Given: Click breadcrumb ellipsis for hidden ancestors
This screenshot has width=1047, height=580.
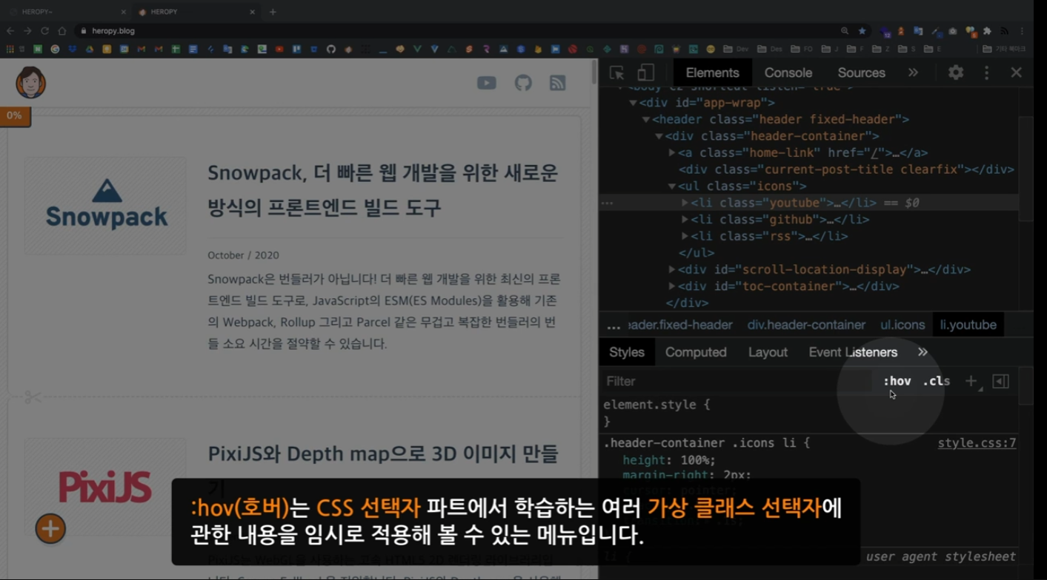Looking at the screenshot, I should [x=614, y=326].
